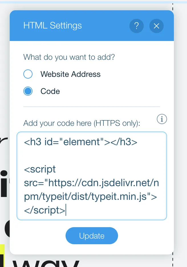Viewport: 187px width, 267px height.
Task: Click the circled info icon
Action: [162, 119]
